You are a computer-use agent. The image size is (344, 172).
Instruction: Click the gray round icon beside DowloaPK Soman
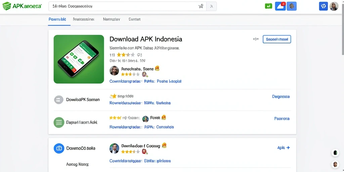click(x=58, y=100)
